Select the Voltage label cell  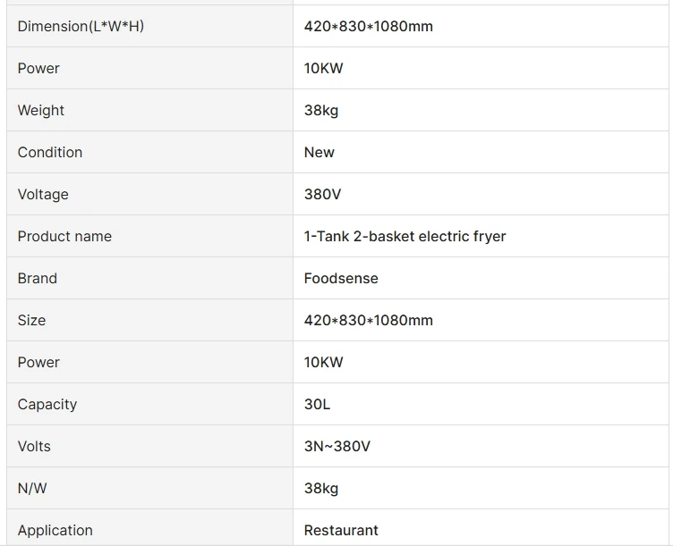tap(43, 195)
